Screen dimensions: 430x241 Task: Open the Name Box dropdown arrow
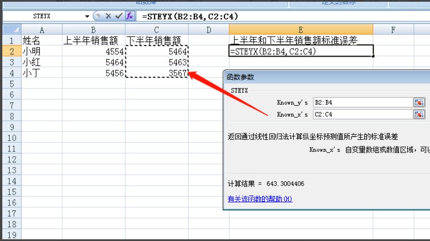click(87, 16)
